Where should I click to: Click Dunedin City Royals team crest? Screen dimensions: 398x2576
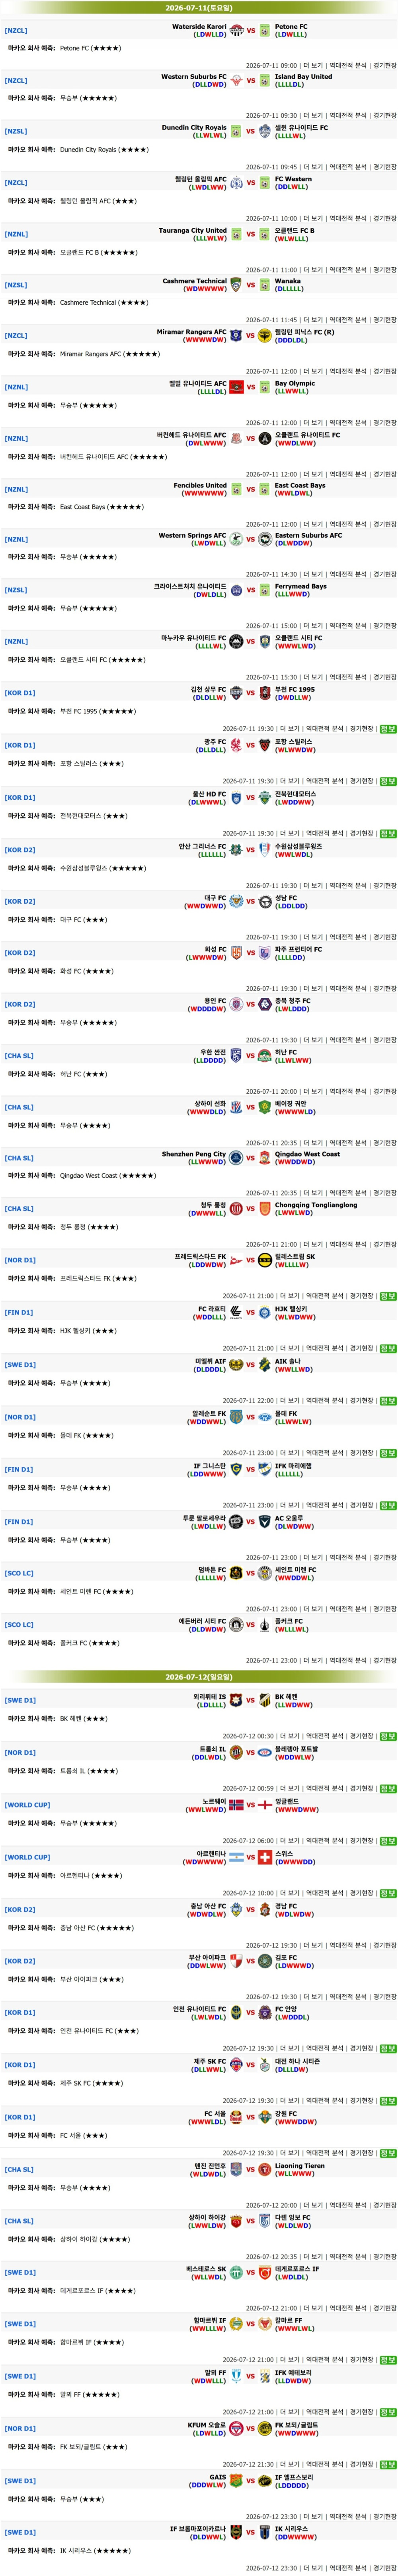tap(237, 131)
